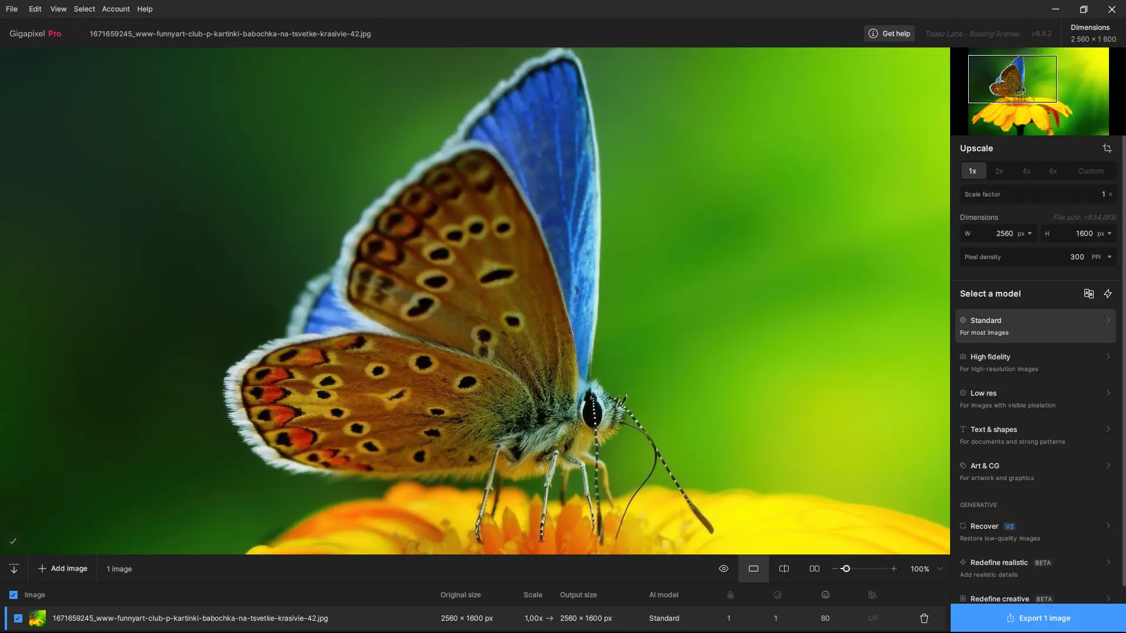Open the pixel density PPI unit dropdown
Viewport: 1126px width, 633px height.
[1109, 257]
